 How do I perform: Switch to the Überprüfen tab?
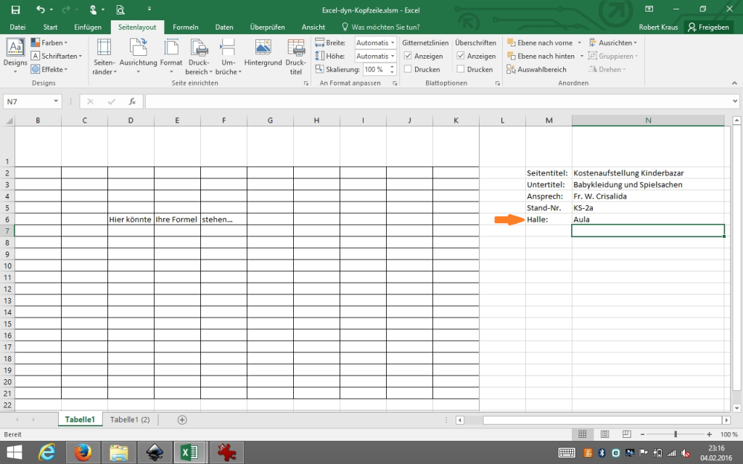tap(267, 27)
